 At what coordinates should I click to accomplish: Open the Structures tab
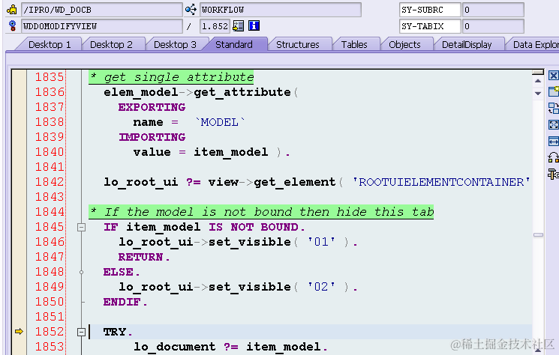coord(298,44)
